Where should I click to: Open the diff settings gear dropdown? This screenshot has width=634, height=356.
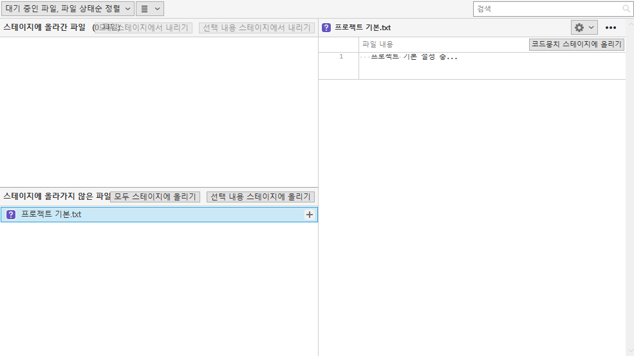(x=584, y=28)
